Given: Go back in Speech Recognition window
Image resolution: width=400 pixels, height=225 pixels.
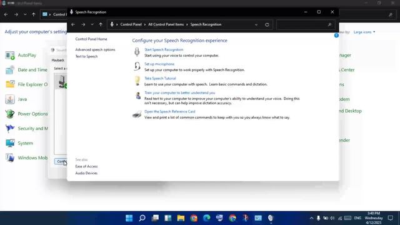Looking at the screenshot, I should 73,24.
